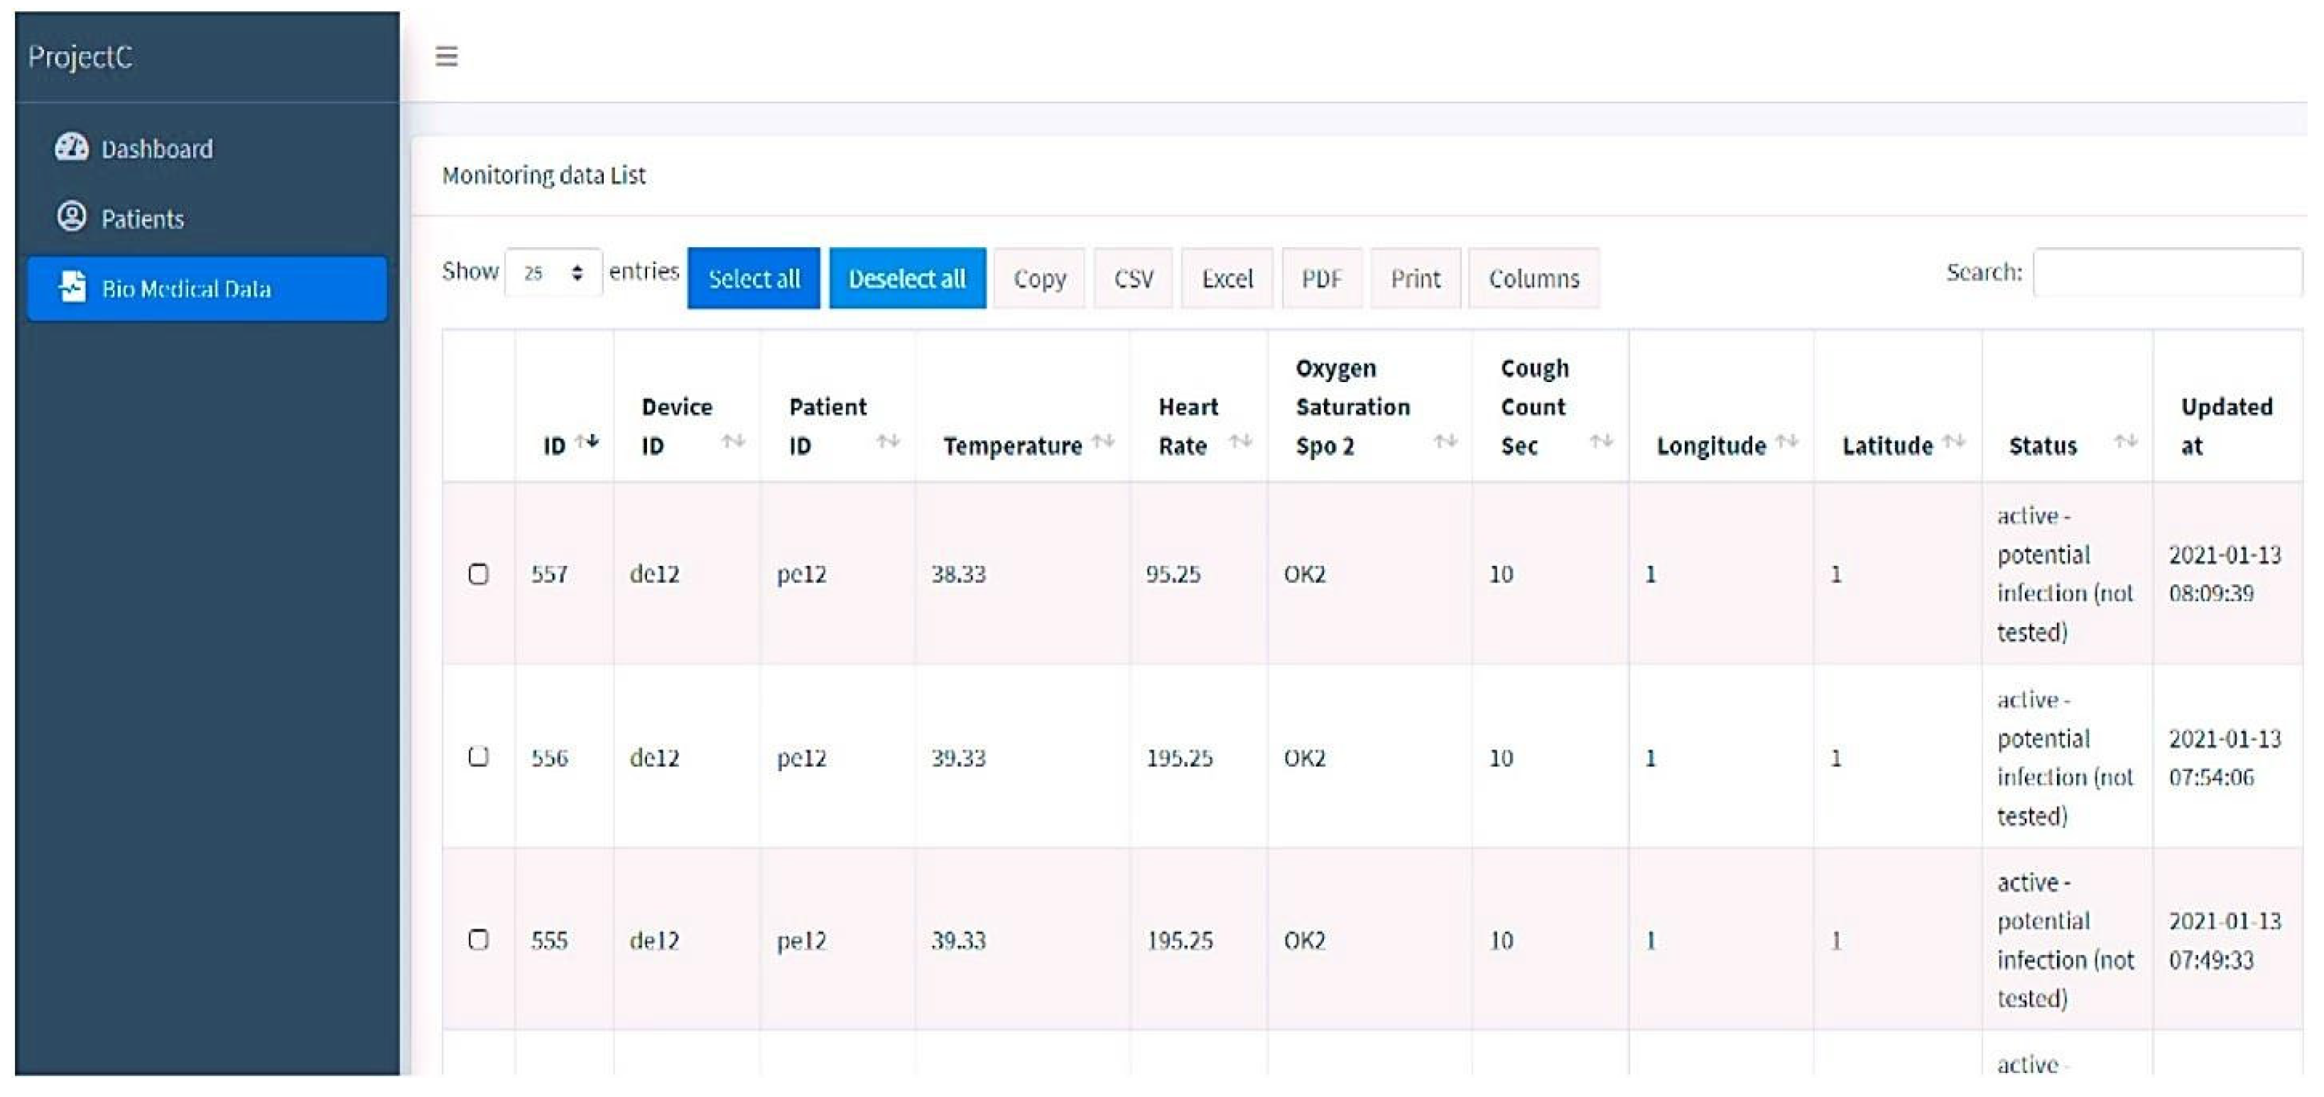Click the Patients user icon

(71, 217)
